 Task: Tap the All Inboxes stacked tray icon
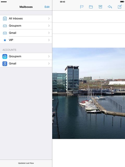[5, 19]
